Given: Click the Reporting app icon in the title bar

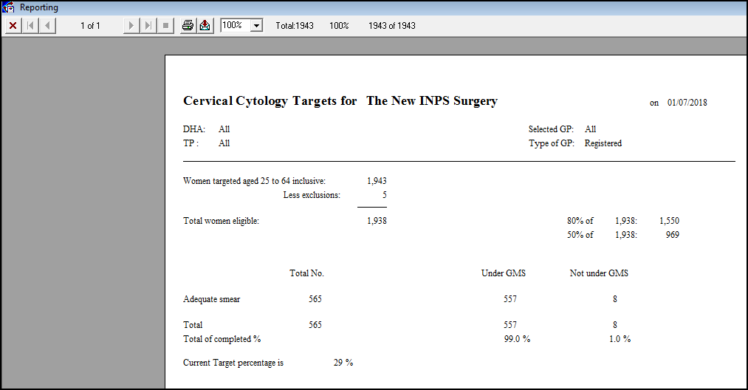Looking at the screenshot, I should (x=9, y=7).
